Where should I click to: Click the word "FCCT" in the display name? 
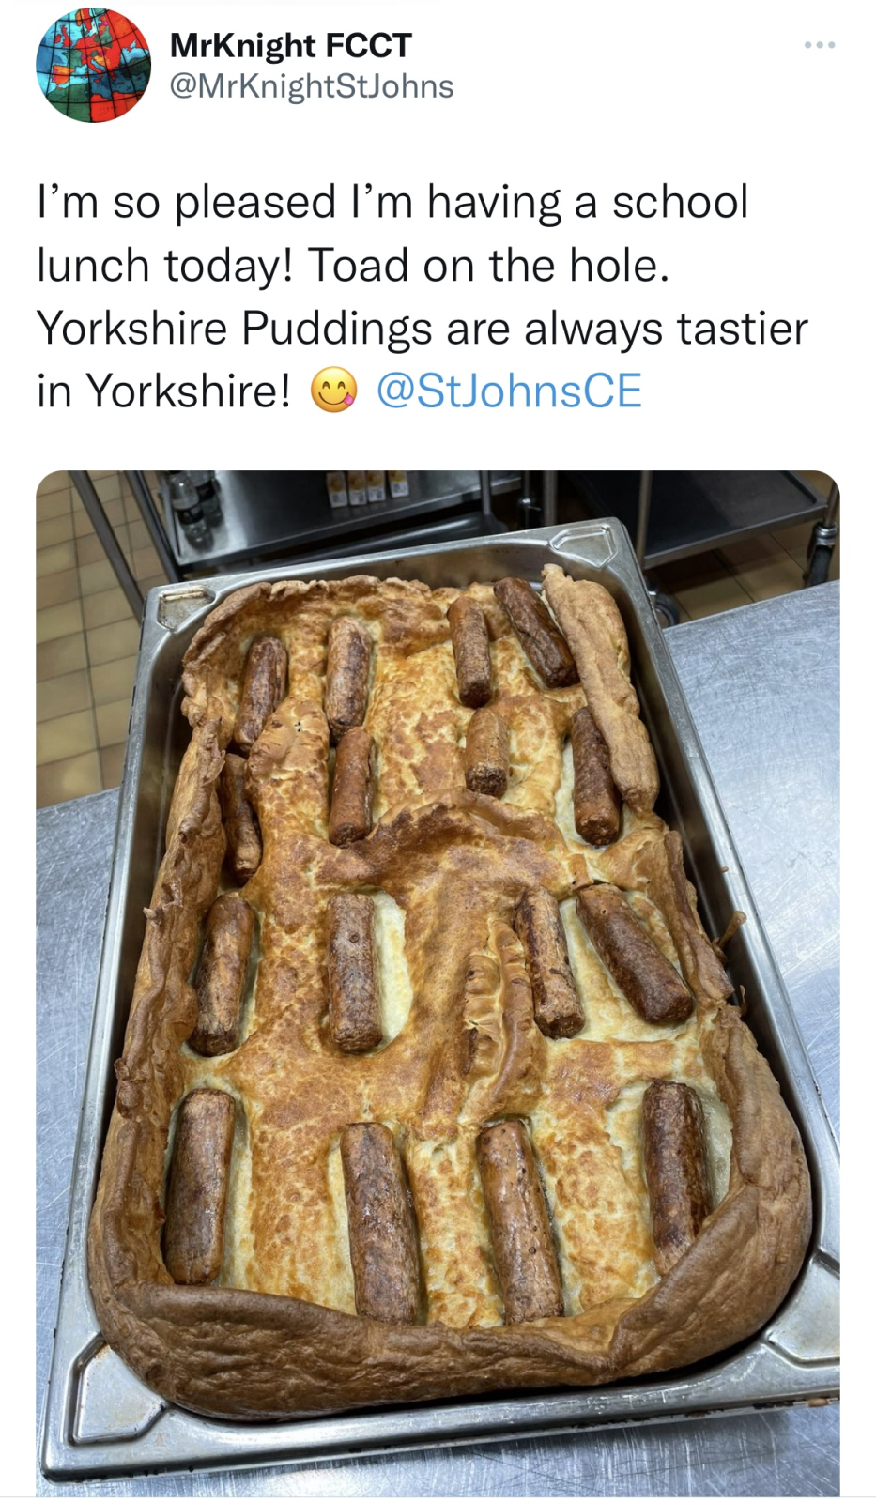[x=367, y=45]
